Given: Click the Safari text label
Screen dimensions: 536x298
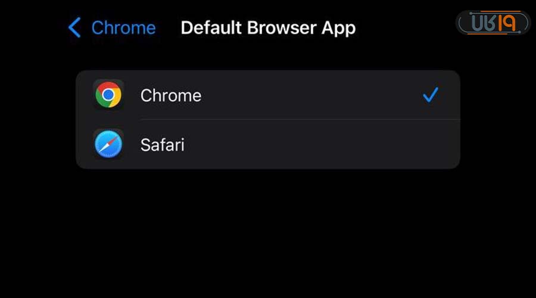Looking at the screenshot, I should point(162,144).
